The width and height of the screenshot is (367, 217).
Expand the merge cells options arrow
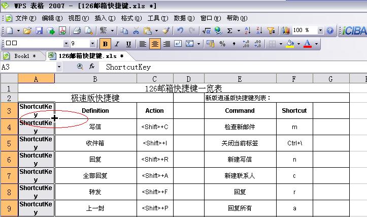click(x=198, y=44)
